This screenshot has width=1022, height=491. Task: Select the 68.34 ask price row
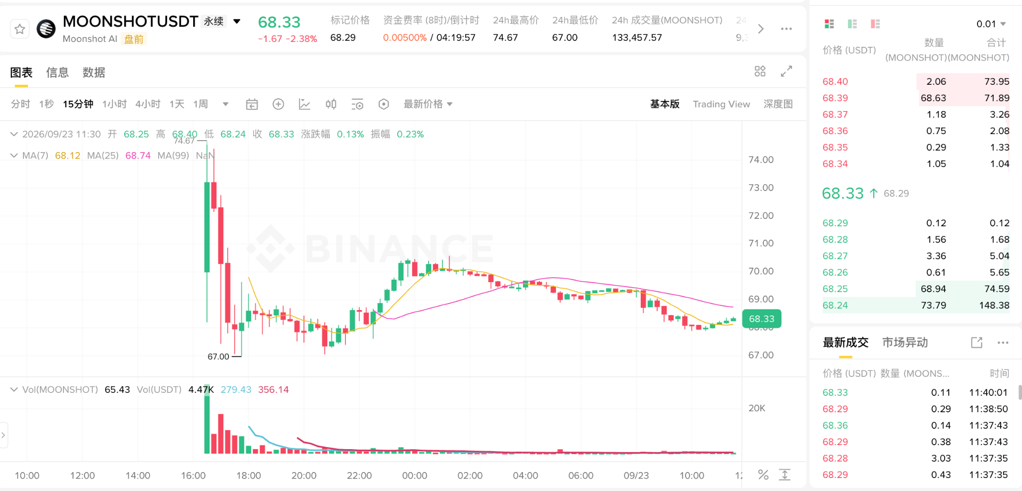(x=916, y=164)
